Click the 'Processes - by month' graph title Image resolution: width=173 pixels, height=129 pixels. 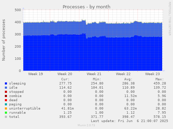(86, 7)
